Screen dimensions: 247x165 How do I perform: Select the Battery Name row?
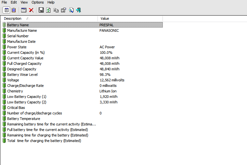tap(85, 25)
